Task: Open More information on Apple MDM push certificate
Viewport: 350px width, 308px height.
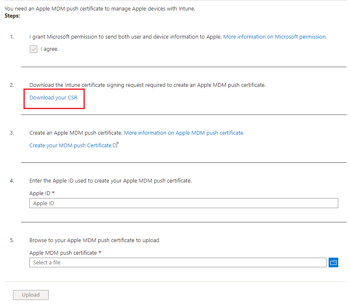Action: (x=184, y=133)
